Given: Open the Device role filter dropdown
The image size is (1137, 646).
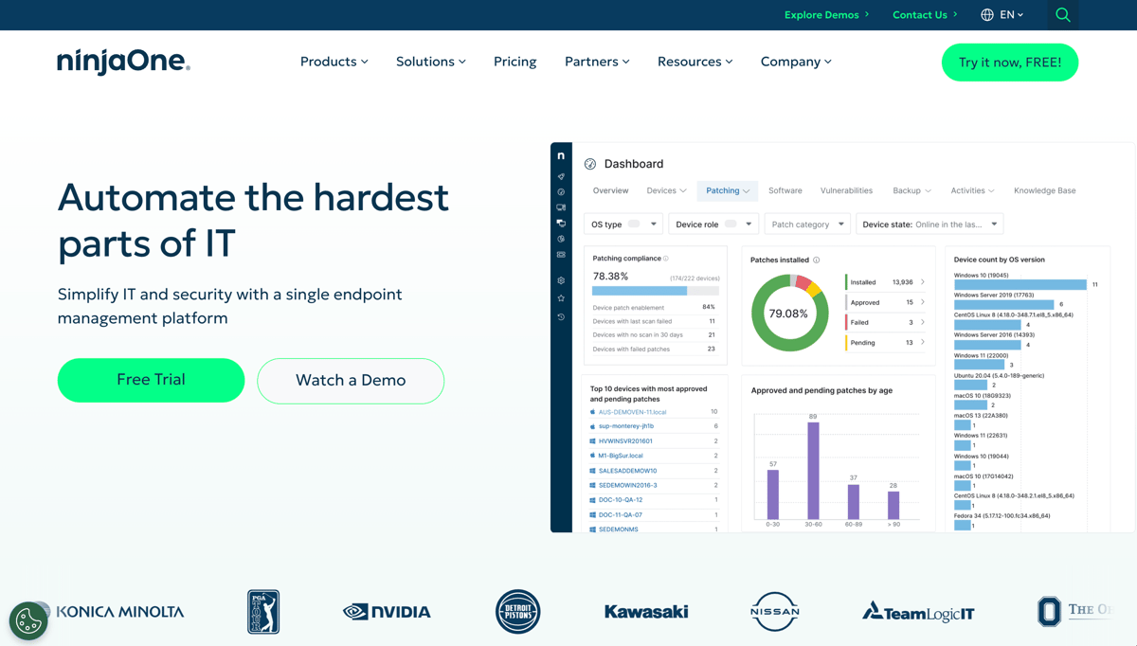Looking at the screenshot, I should 713,224.
